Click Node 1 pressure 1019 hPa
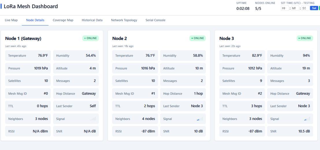The width and height of the screenshot is (320, 150). pos(41,68)
